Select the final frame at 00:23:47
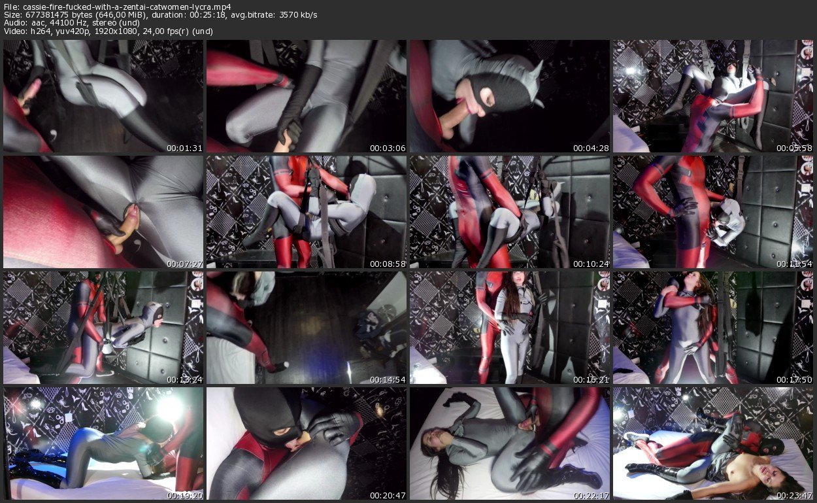 [x=713, y=443]
